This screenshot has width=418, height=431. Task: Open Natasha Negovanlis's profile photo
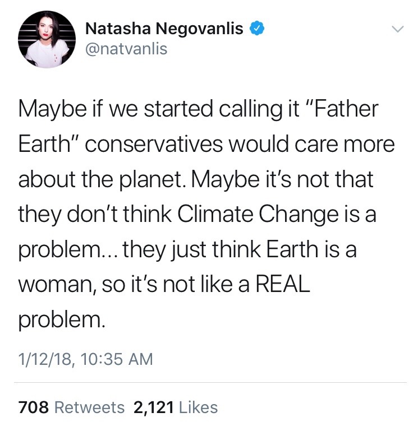pos(47,40)
